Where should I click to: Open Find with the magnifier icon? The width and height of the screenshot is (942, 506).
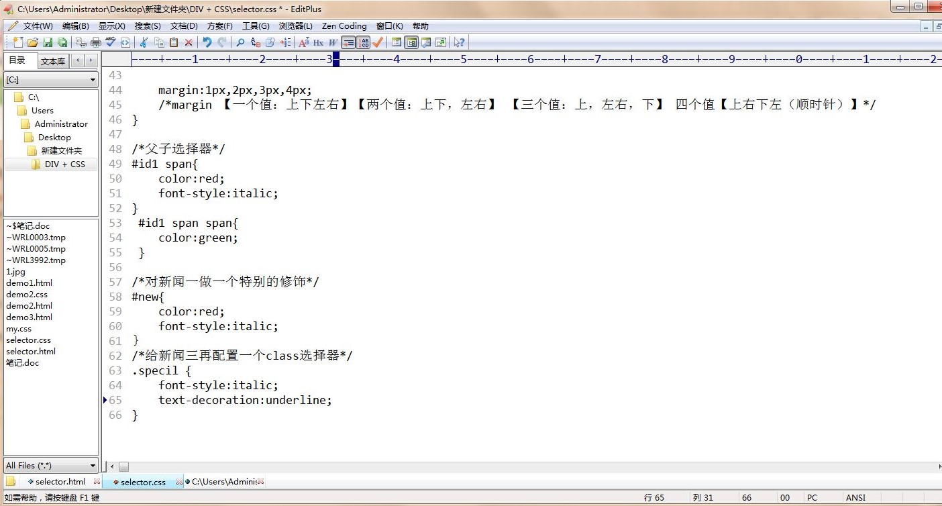(x=240, y=42)
